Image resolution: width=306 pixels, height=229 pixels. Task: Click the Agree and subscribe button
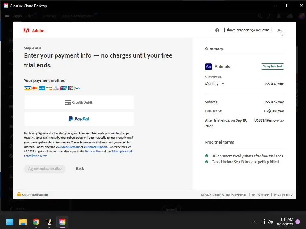coord(45,169)
